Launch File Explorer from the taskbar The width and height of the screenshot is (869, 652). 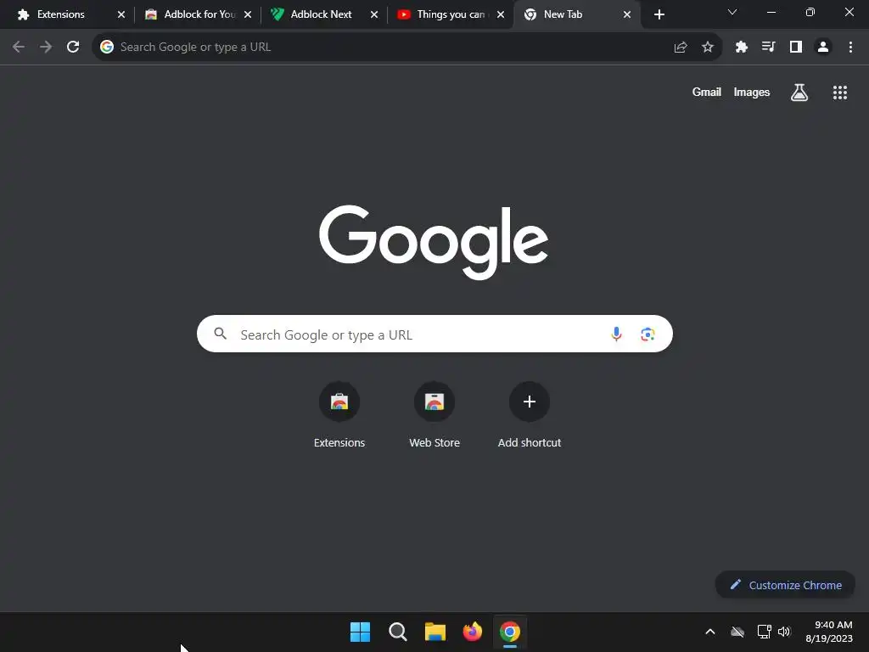tap(435, 632)
